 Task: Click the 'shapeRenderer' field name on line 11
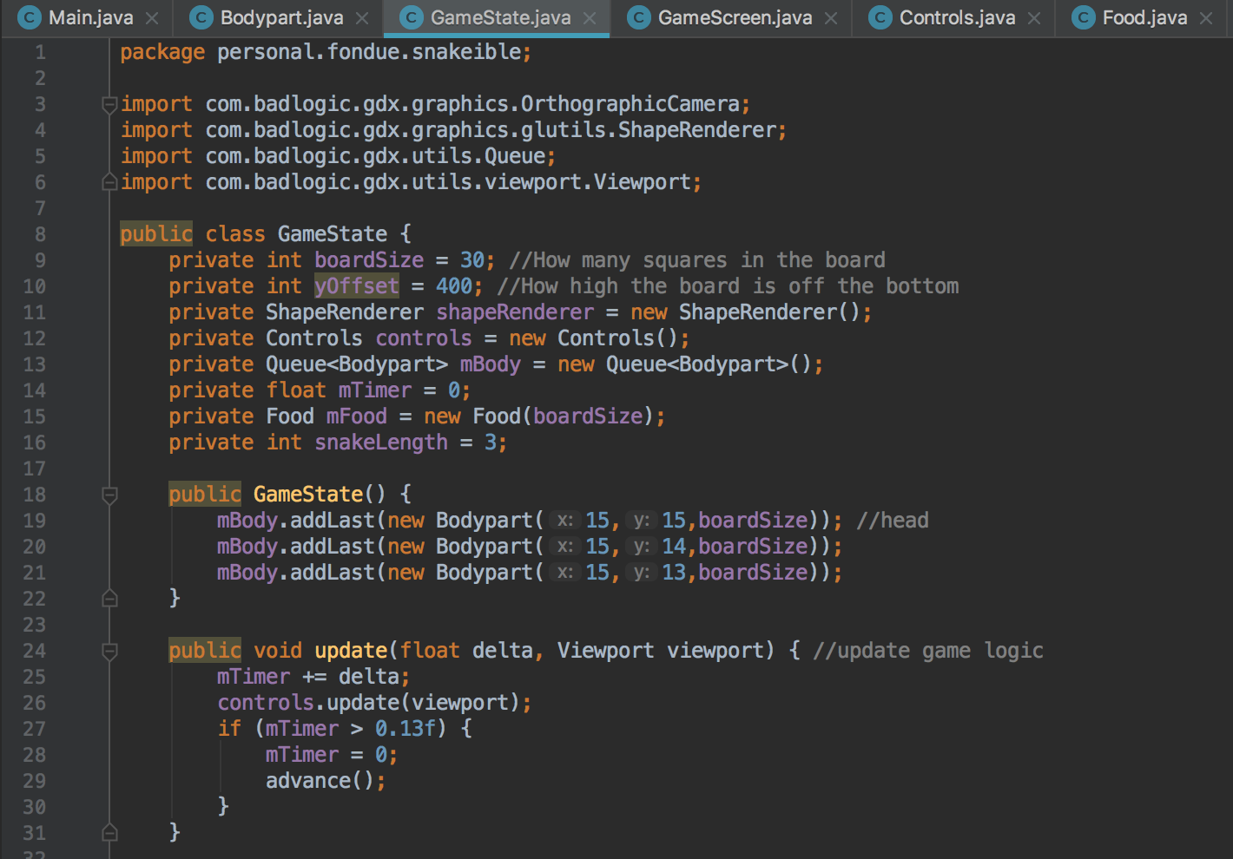coord(515,312)
